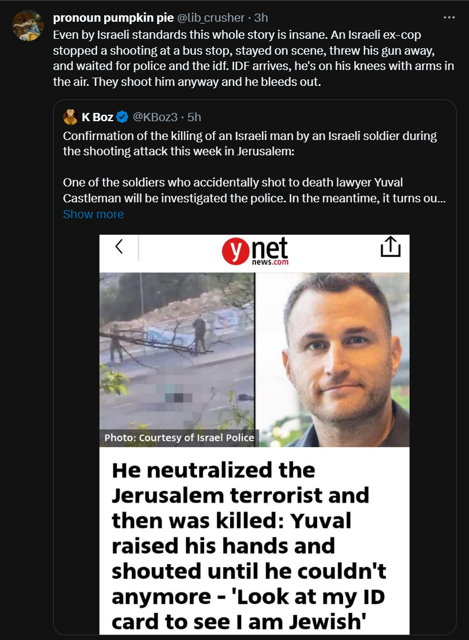Open the K Boz display name link
The image size is (469, 640).
tap(97, 117)
